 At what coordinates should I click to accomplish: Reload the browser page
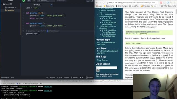point(104,2)
